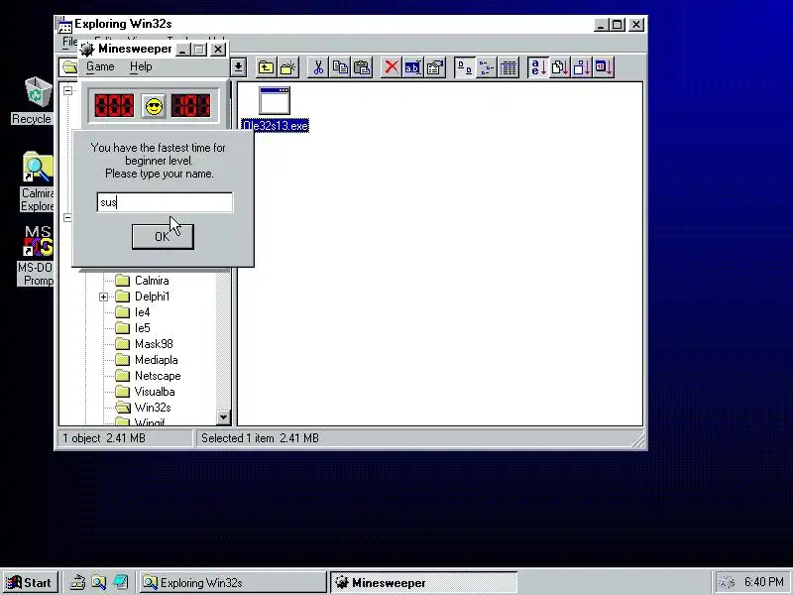Select the Mask98 folder
Image resolution: width=793 pixels, height=595 pixels.
click(x=154, y=344)
